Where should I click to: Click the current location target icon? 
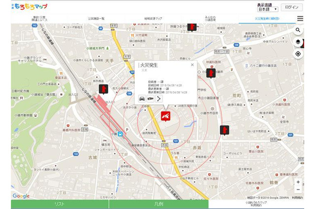[x=298, y=53]
